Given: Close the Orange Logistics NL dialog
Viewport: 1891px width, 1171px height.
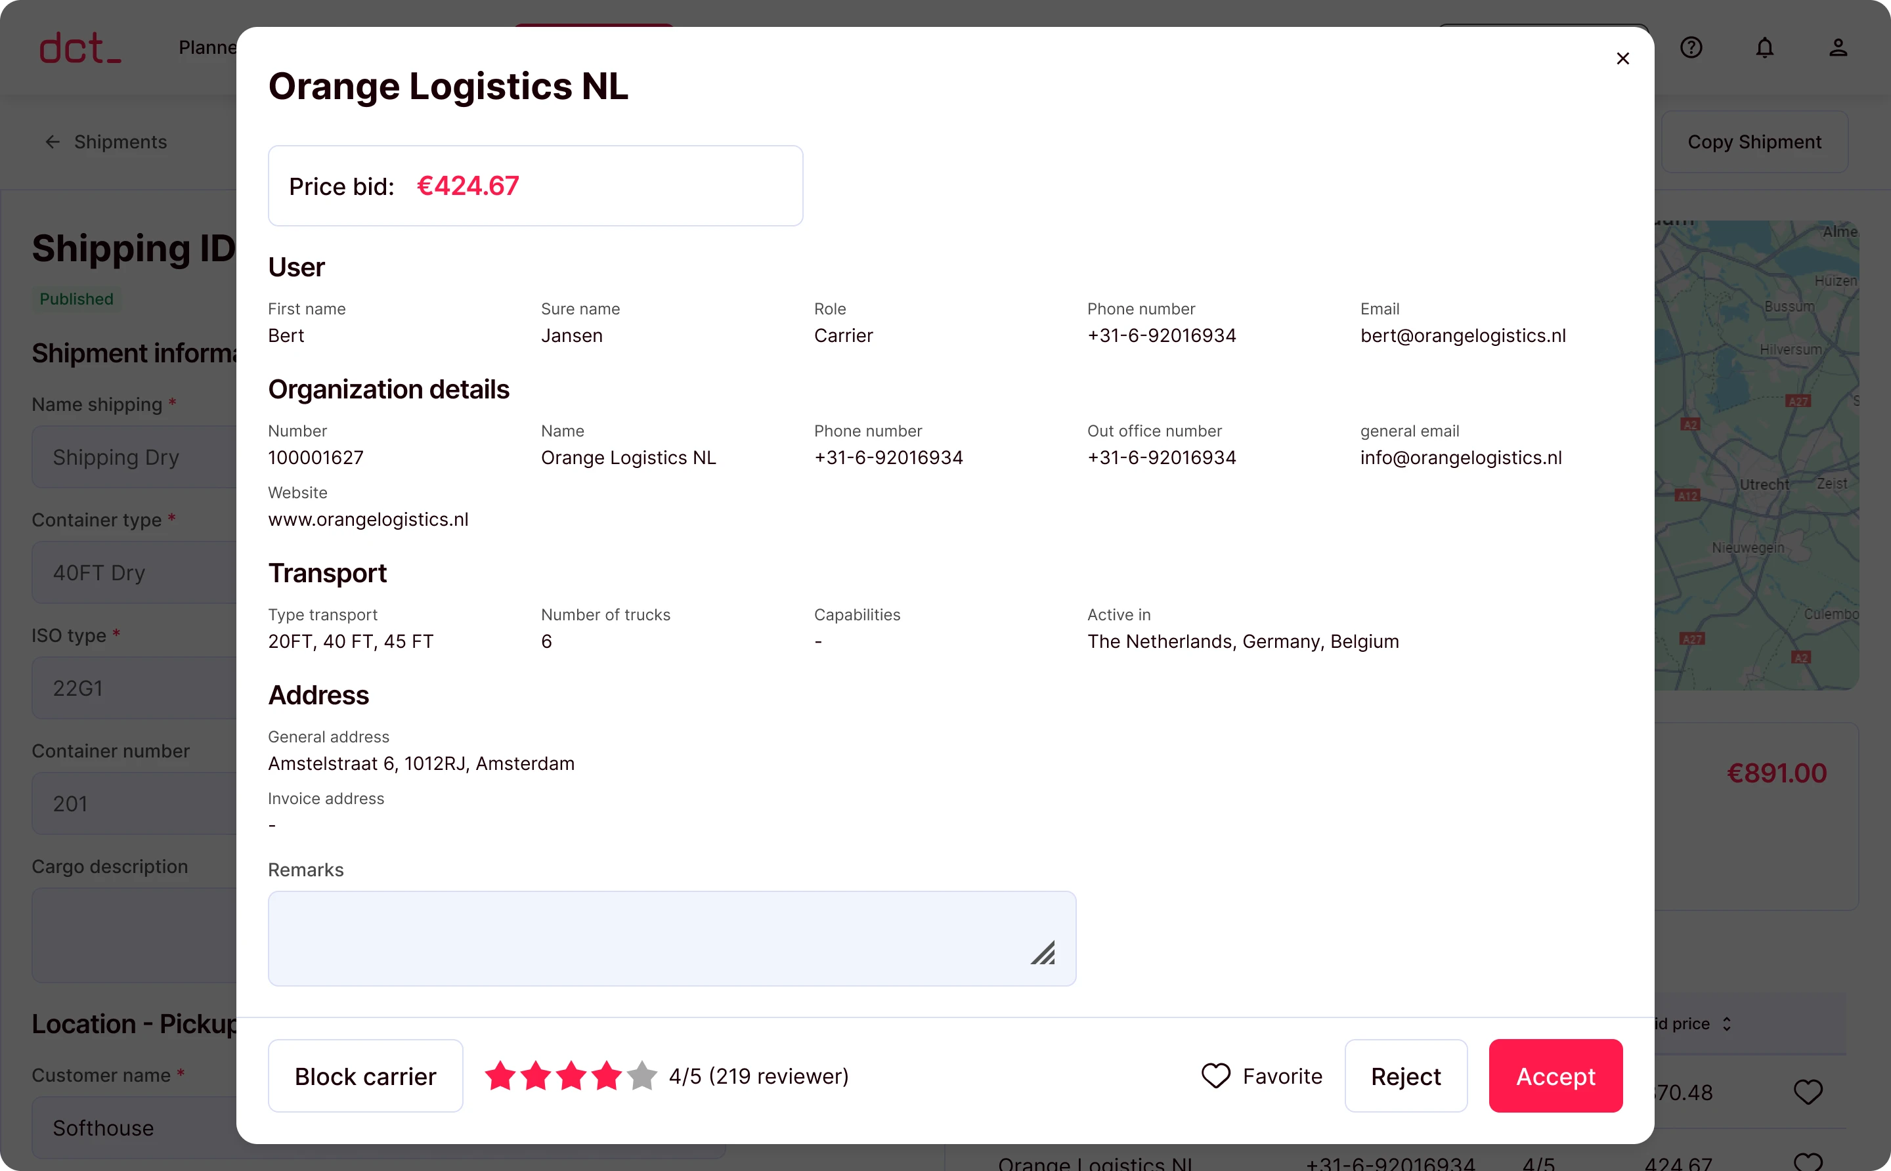Looking at the screenshot, I should 1623,59.
